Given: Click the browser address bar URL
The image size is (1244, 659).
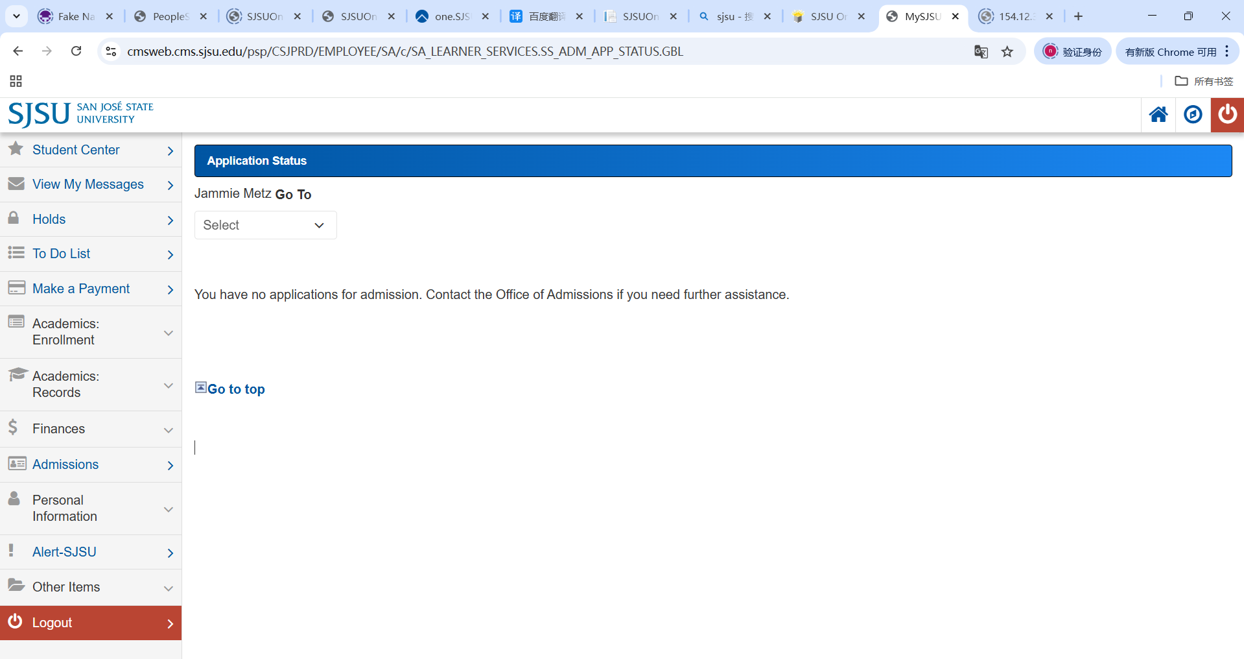Looking at the screenshot, I should click(405, 52).
